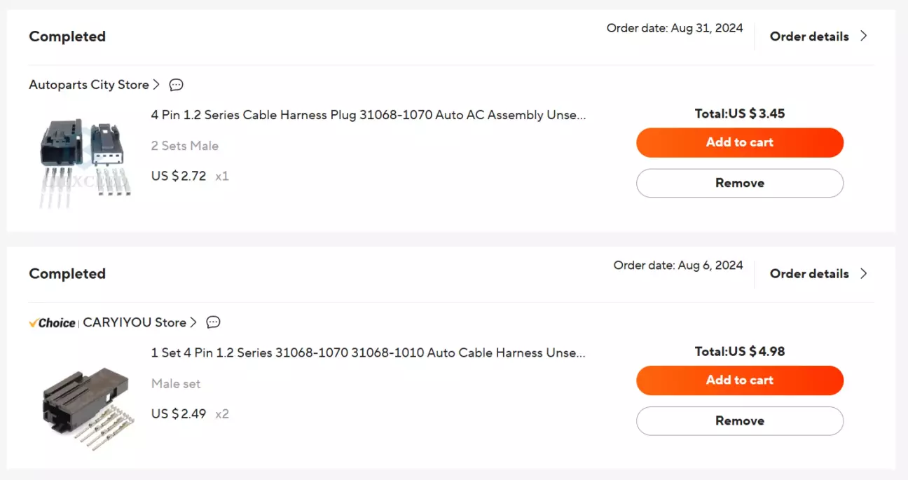Open the 1 Set 4 Pin 31068-1010 listing title
This screenshot has width=908, height=480.
pyautogui.click(x=369, y=352)
